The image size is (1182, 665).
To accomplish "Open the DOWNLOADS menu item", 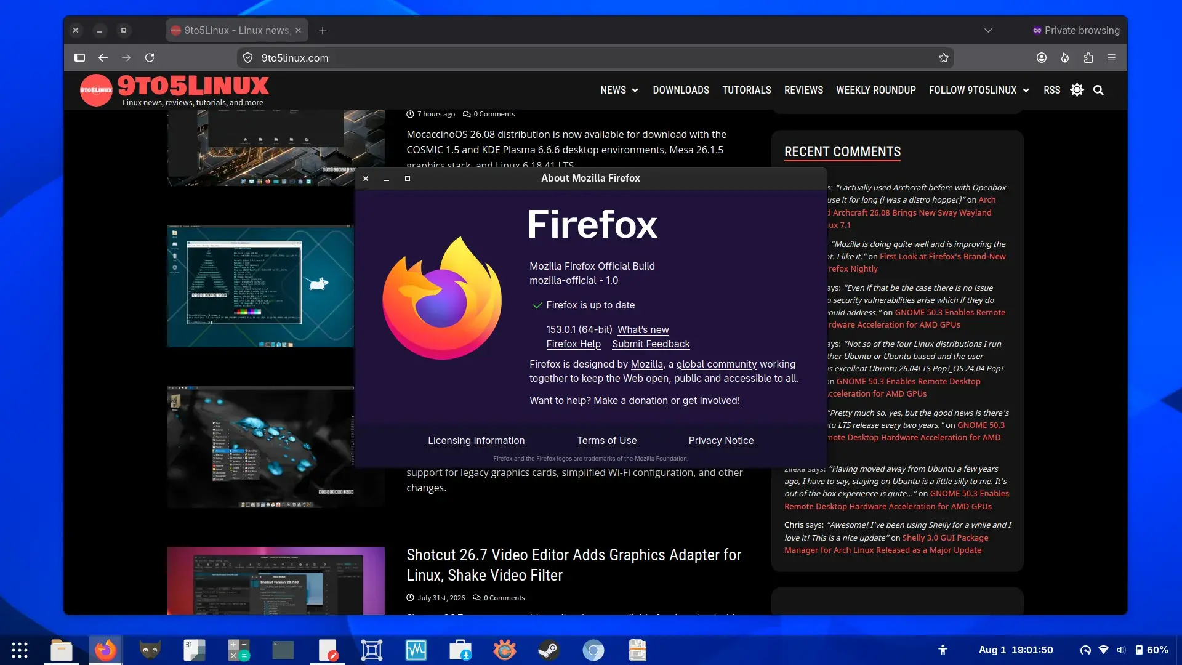I will point(681,90).
